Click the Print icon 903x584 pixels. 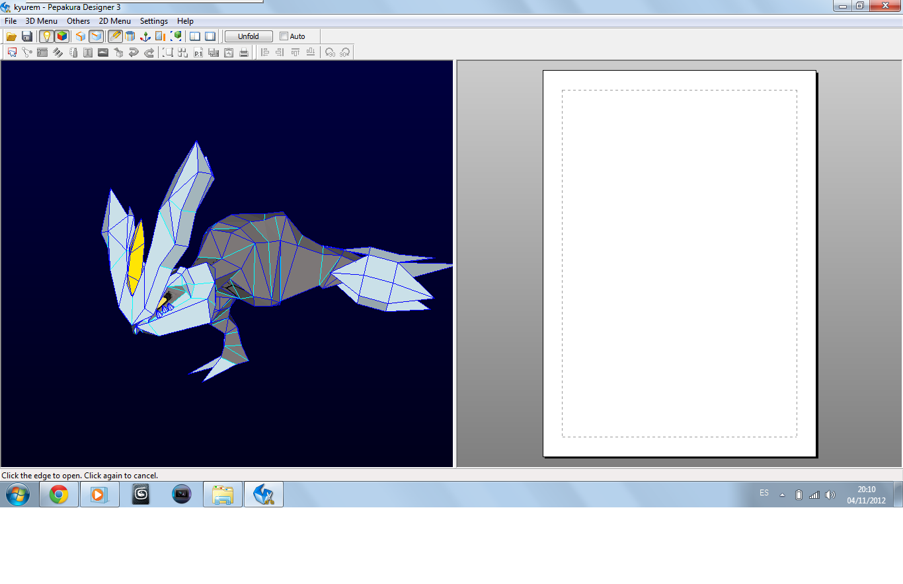click(x=244, y=52)
